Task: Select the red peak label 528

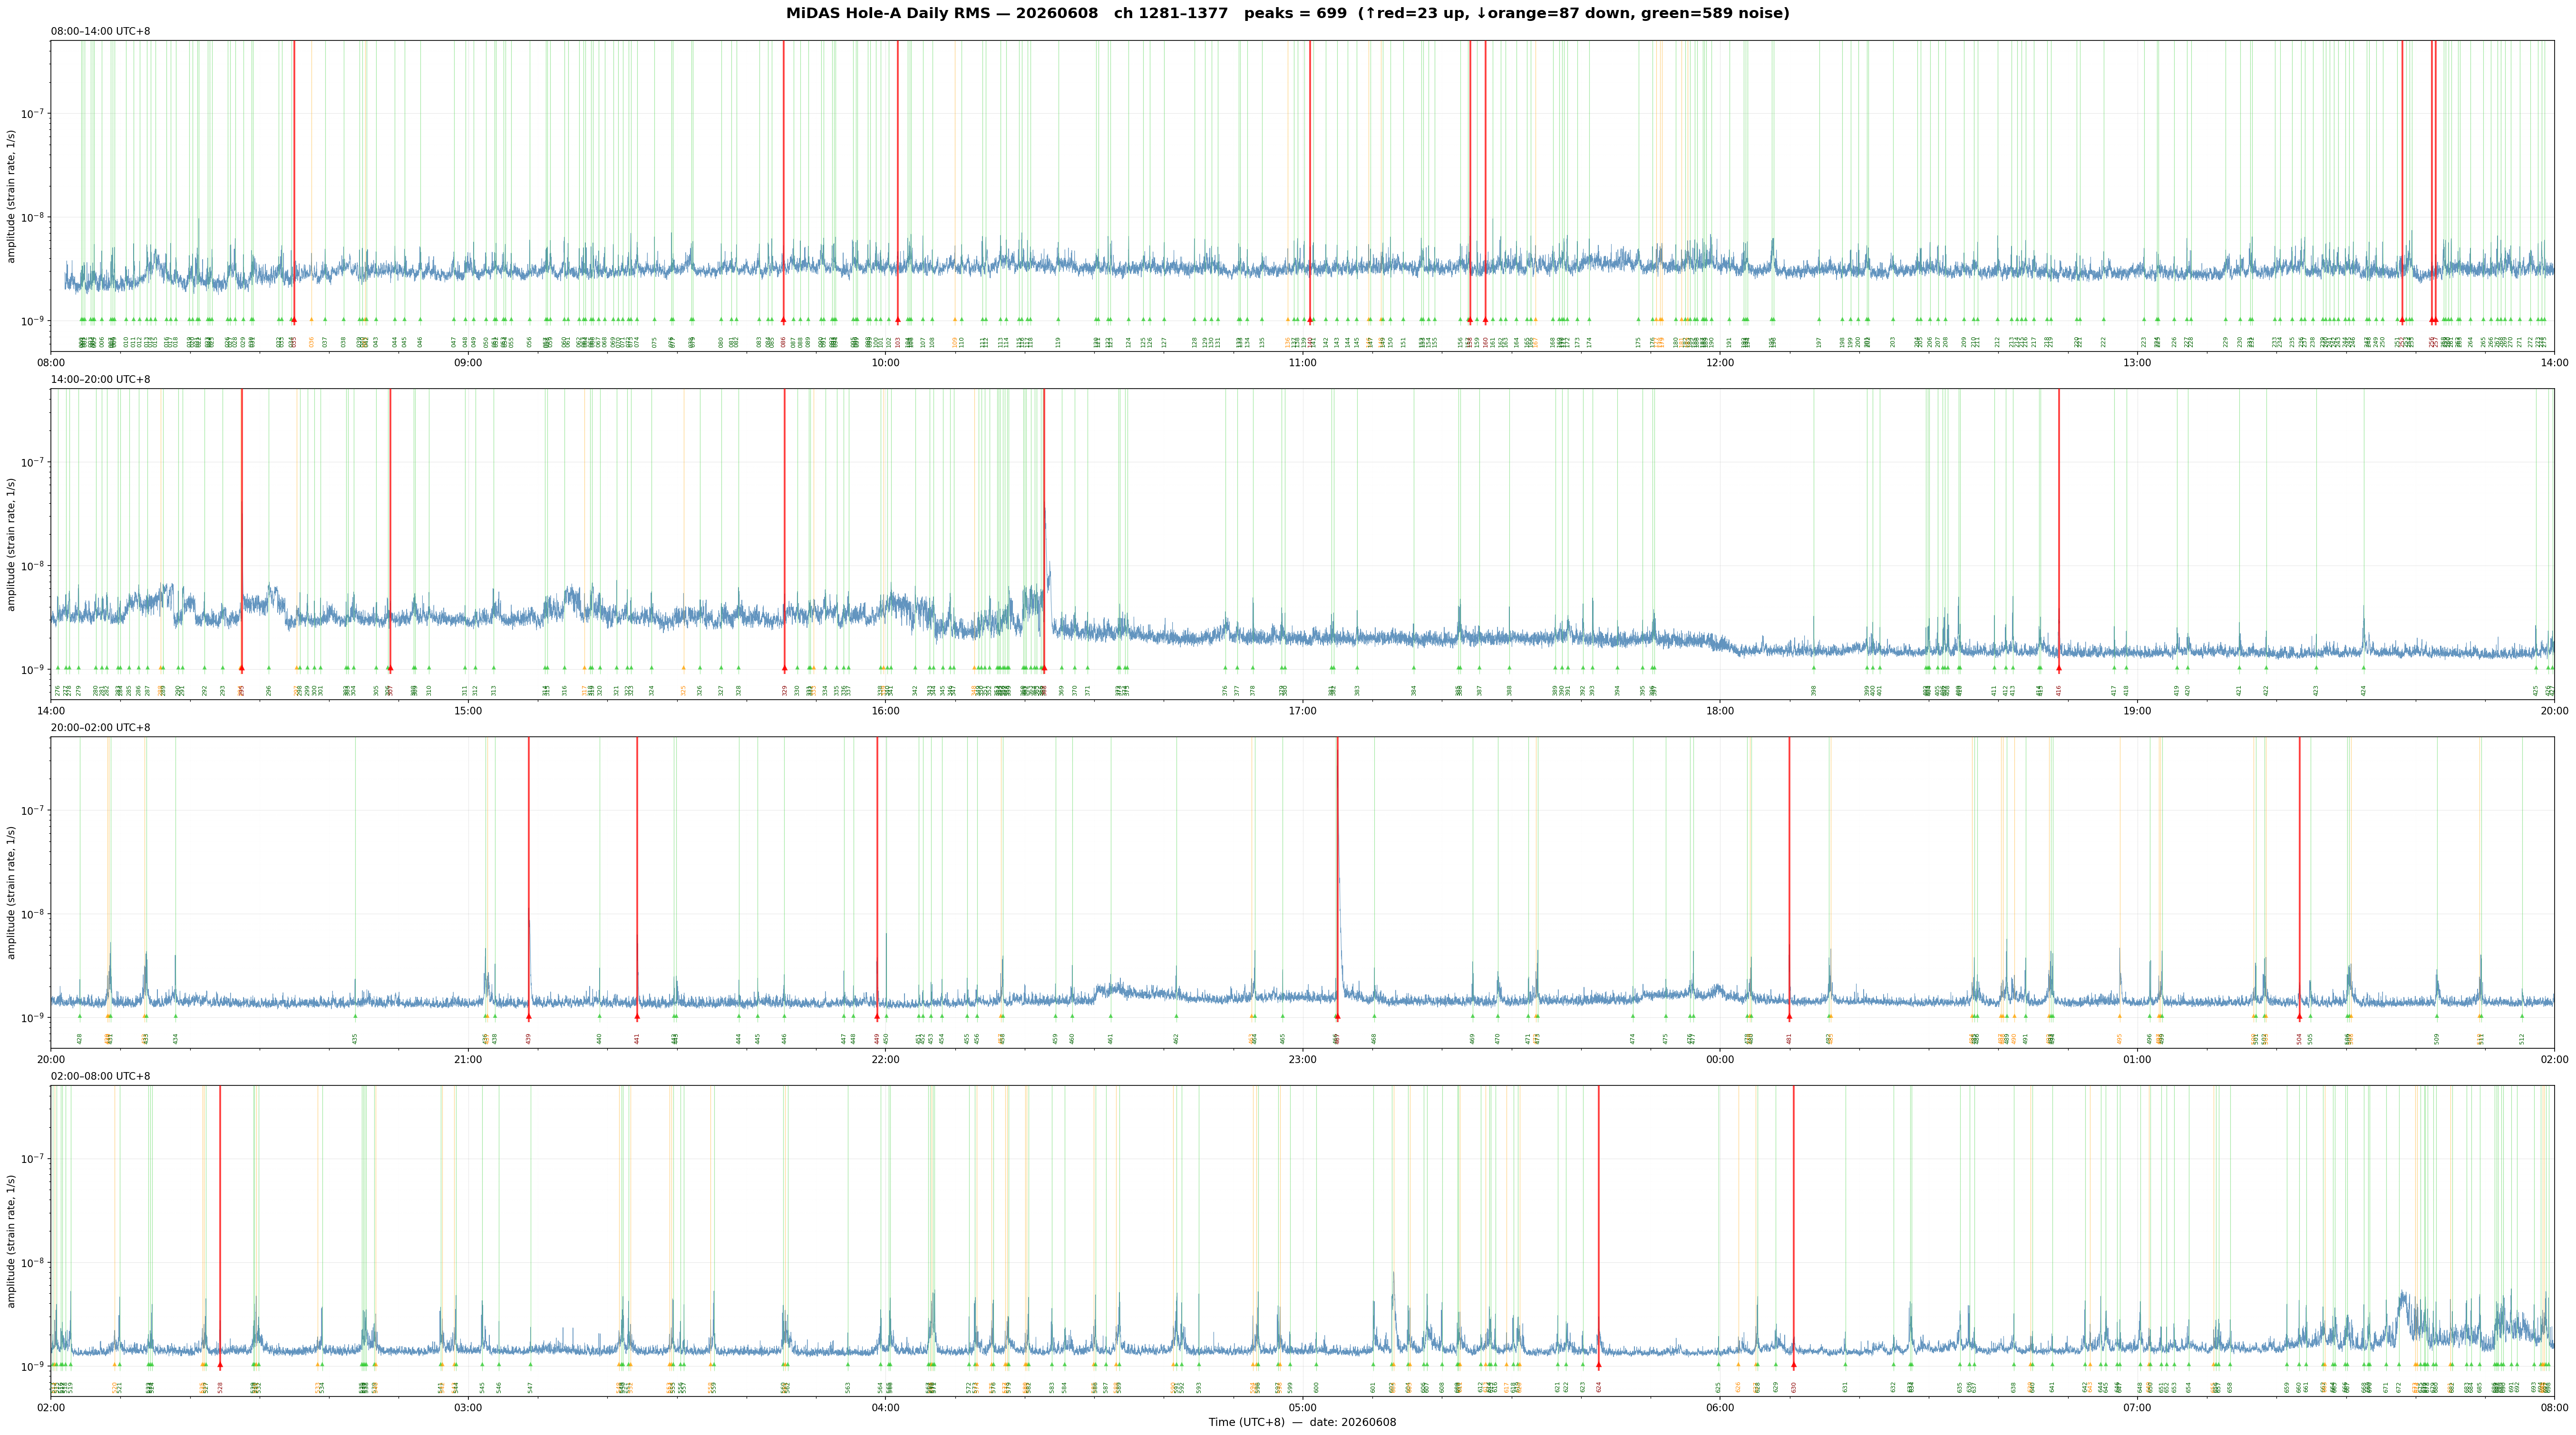Action: coord(220,1387)
